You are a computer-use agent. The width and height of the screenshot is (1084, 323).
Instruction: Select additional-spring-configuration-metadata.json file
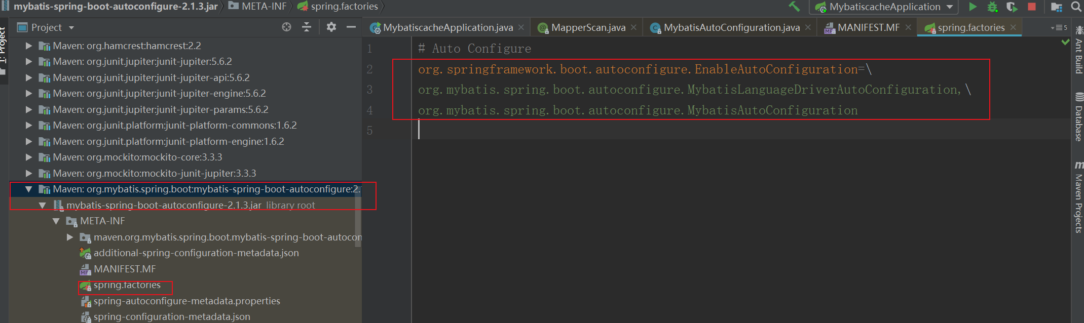[196, 253]
